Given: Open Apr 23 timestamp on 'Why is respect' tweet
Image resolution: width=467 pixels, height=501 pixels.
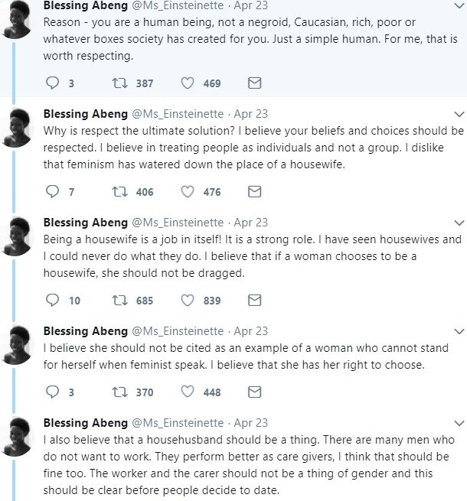Looking at the screenshot, I should (x=250, y=114).
